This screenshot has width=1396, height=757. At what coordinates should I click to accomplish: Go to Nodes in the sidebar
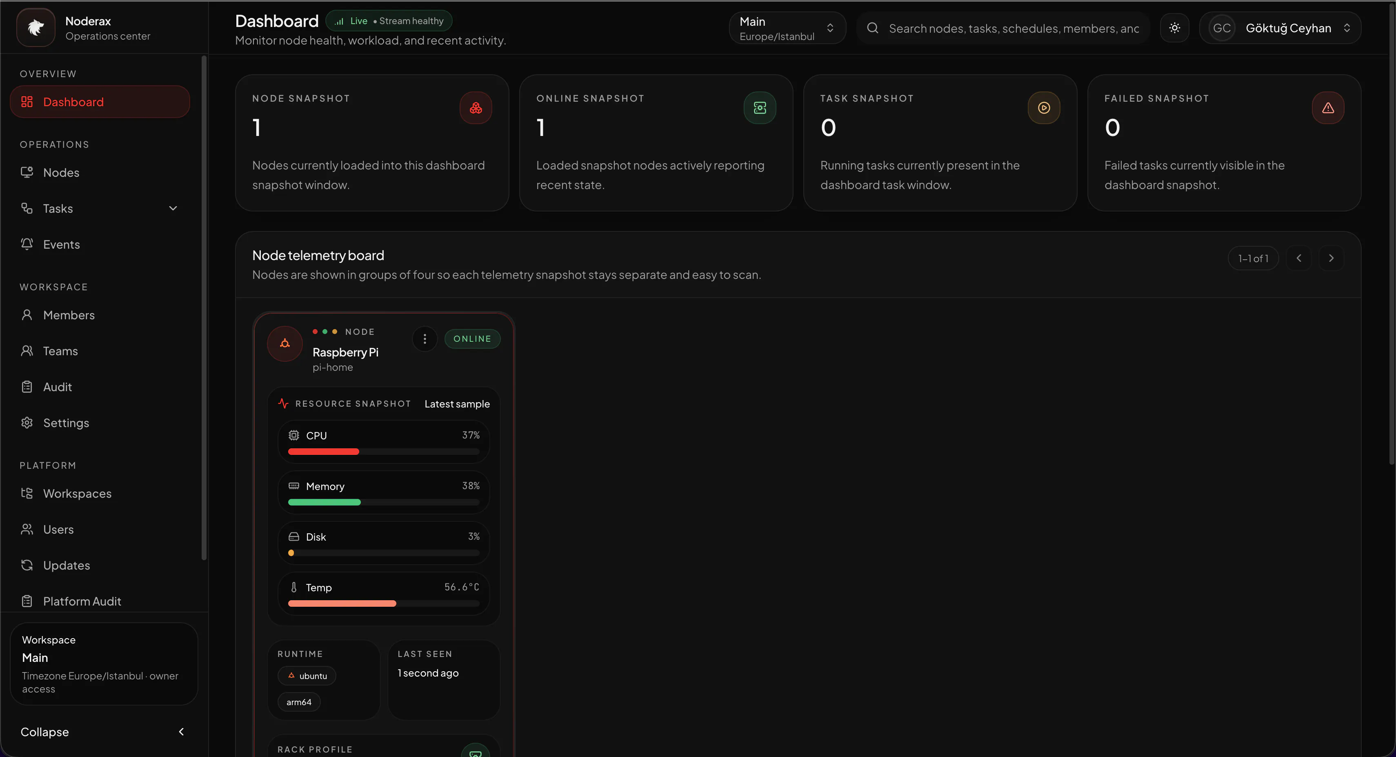[x=100, y=172]
